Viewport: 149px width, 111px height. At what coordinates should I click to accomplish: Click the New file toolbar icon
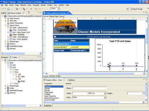coord(3,9)
